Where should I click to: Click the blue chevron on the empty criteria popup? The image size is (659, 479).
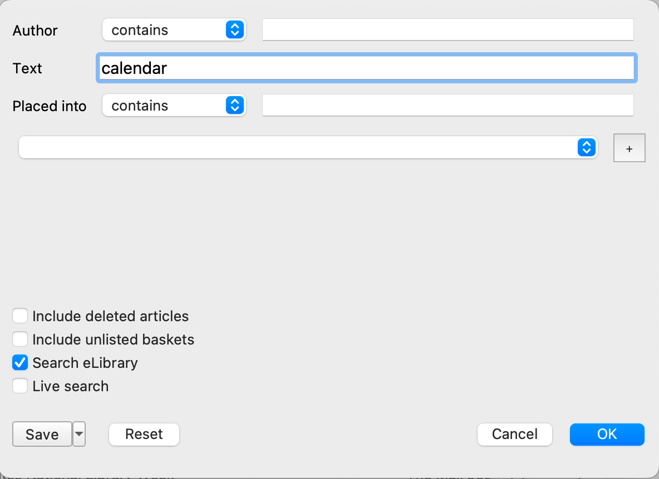pos(586,147)
